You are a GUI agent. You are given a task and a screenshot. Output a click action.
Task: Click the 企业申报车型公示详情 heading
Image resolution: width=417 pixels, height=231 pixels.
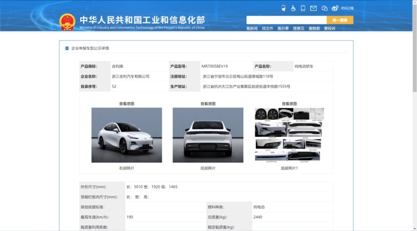tap(90, 48)
